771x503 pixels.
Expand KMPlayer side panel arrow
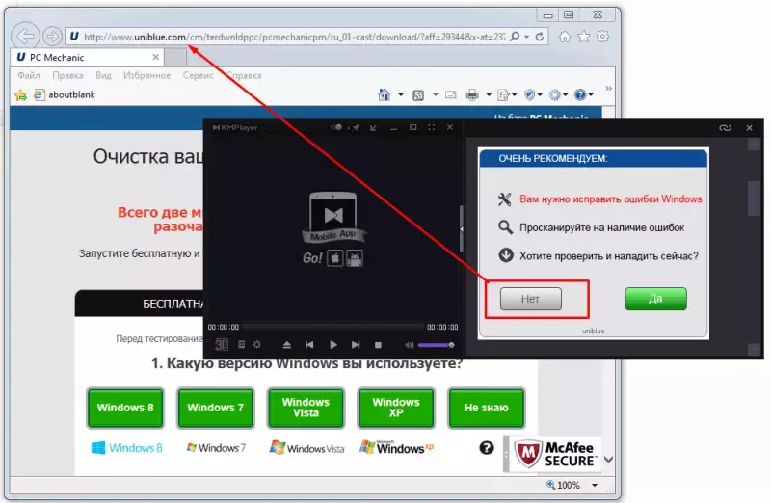tap(462, 229)
